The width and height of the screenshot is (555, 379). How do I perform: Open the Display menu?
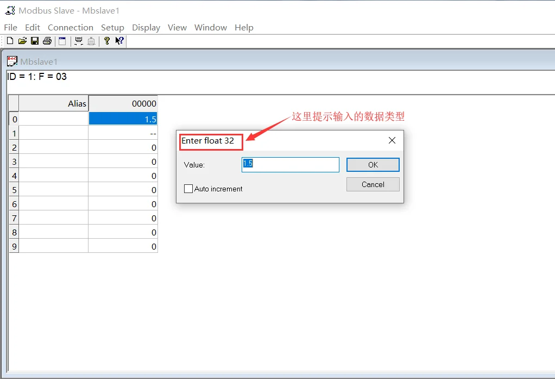pos(146,28)
